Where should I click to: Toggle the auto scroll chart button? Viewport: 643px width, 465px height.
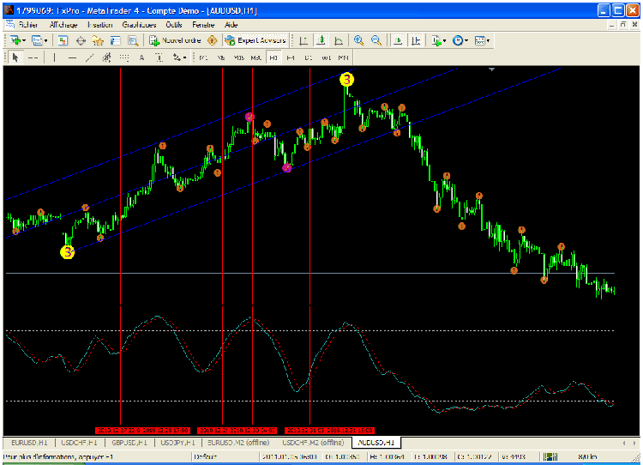click(x=397, y=40)
